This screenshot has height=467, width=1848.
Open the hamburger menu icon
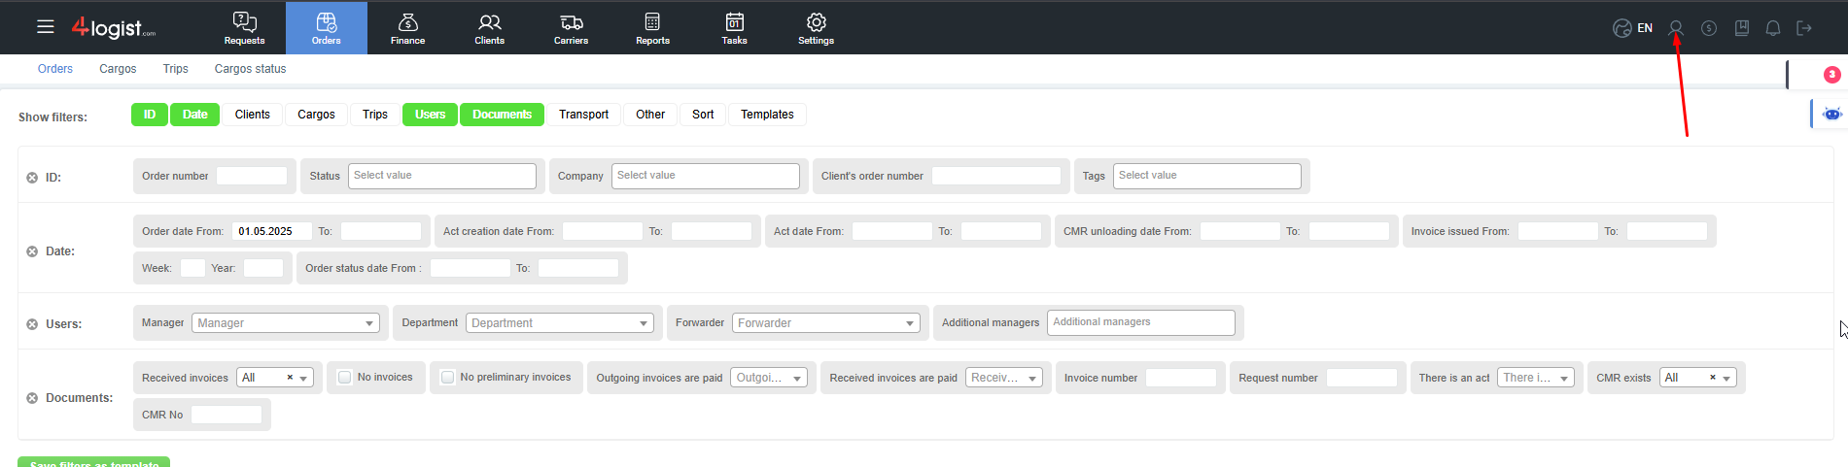pyautogui.click(x=45, y=27)
